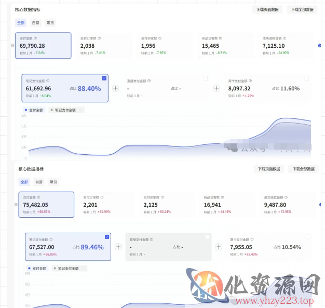Click plus icon after 88.40% card
This screenshot has width=325, height=308.
[x=116, y=88]
